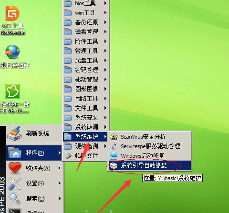
Task: Expand the 收藏夹(A) submenu arrow
Action: [x=60, y=168]
